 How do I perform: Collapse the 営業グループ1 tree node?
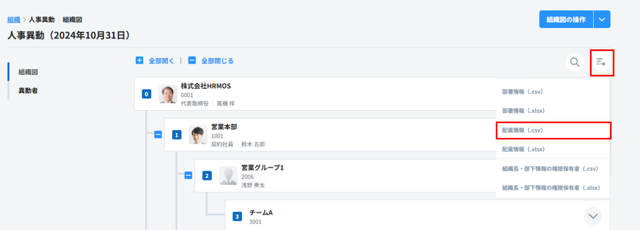[188, 175]
